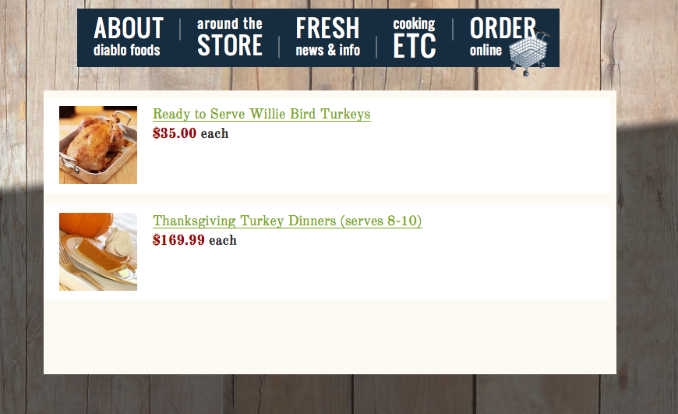Open the Ready to Serve Willie Bird Turkeys link

pyautogui.click(x=261, y=115)
